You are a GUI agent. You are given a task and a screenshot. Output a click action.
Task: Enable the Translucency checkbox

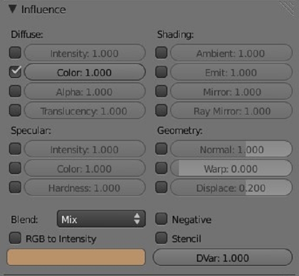click(x=15, y=110)
